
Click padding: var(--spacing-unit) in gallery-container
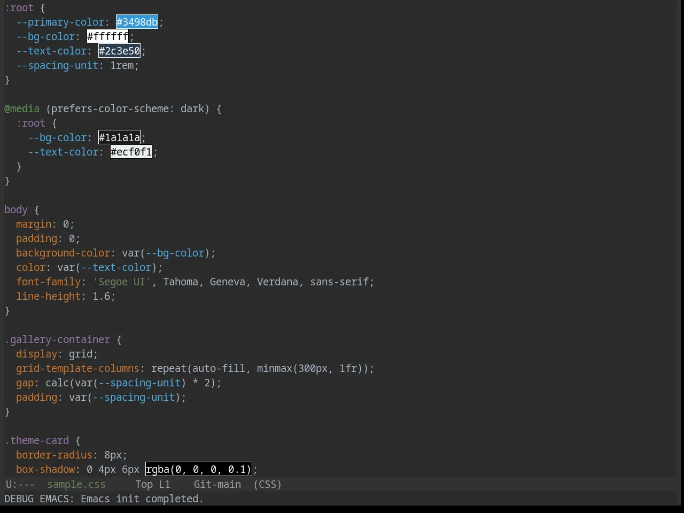[x=101, y=397]
